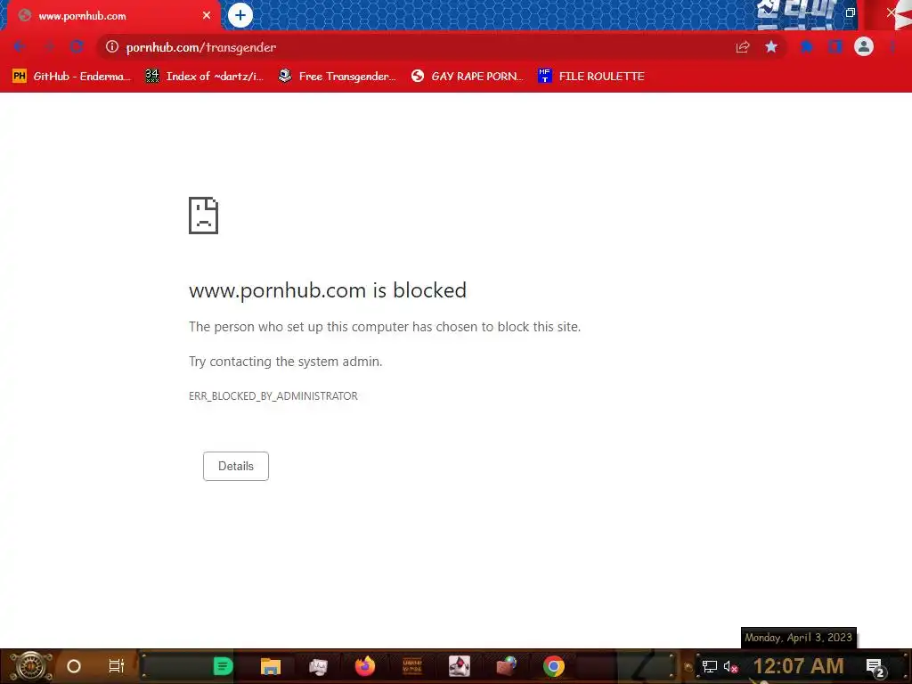912x684 pixels.
Task: Click the 12:07 AM taskbar clock
Action: [x=799, y=666]
